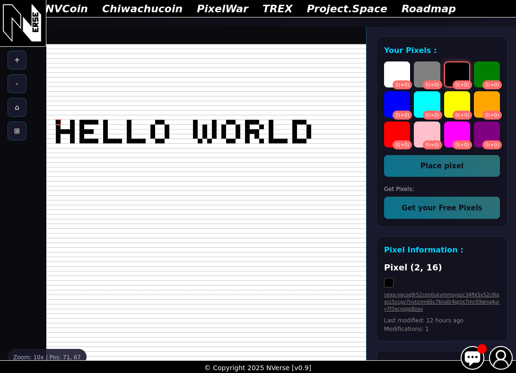
Task: Open the nexa wallet address link
Action: [441, 302]
